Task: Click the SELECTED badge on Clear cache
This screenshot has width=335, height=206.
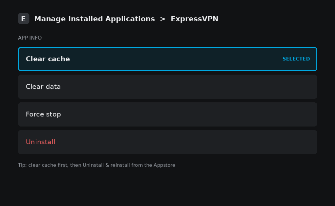Action: [x=296, y=59]
